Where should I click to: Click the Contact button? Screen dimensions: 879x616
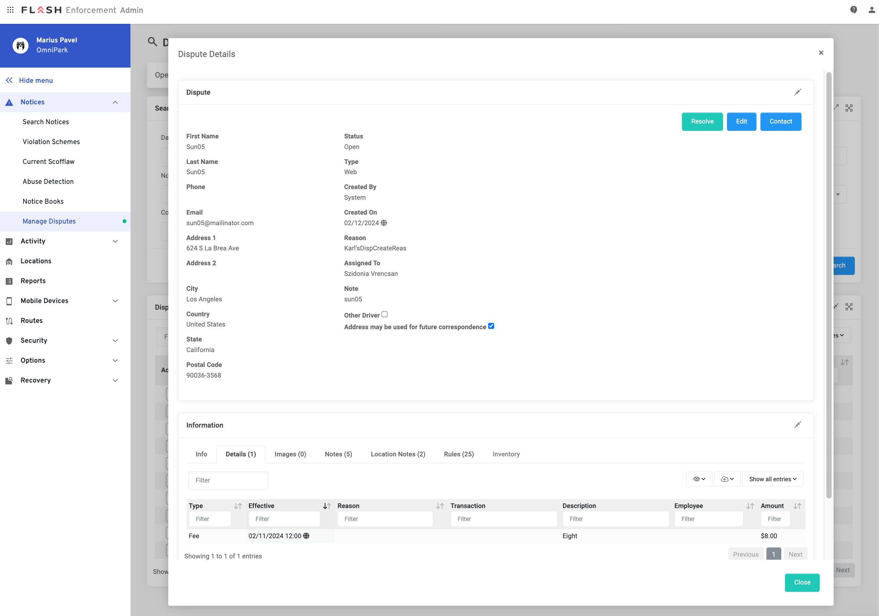pos(780,121)
